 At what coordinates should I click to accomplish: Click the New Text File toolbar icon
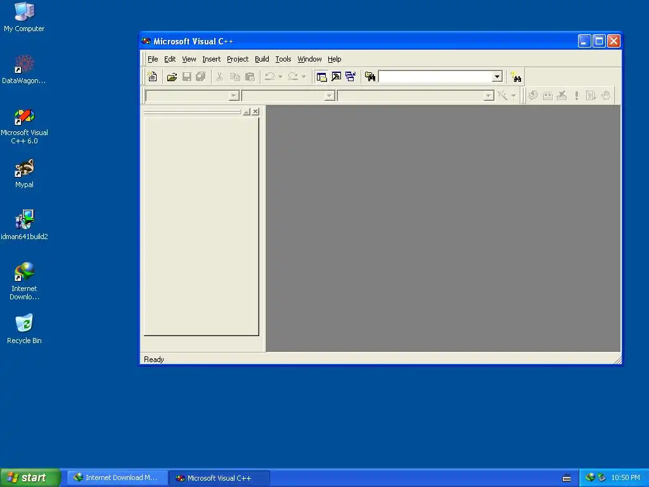152,77
